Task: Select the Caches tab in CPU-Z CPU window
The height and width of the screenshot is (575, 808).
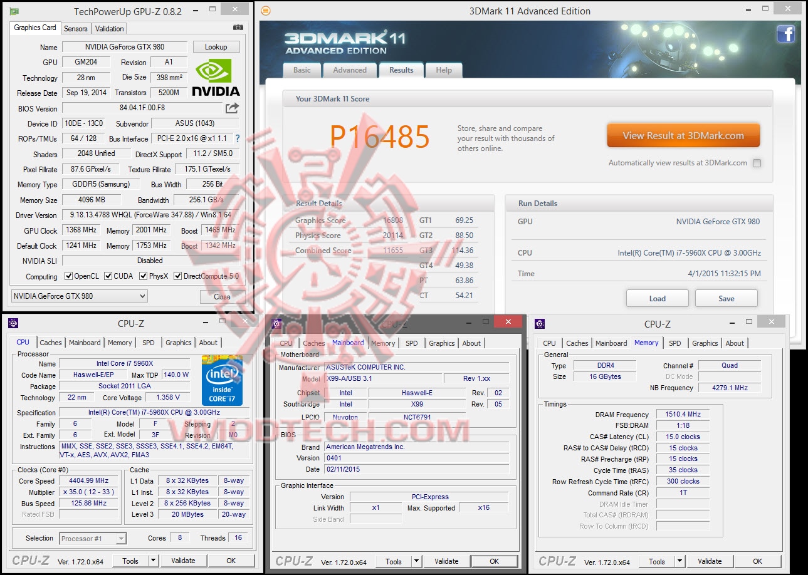Action: tap(51, 343)
